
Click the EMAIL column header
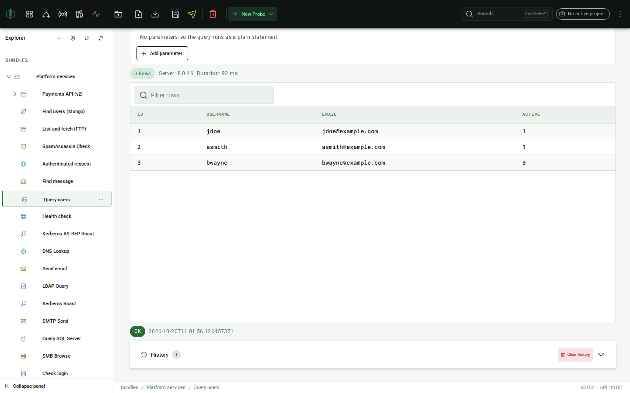pos(329,114)
